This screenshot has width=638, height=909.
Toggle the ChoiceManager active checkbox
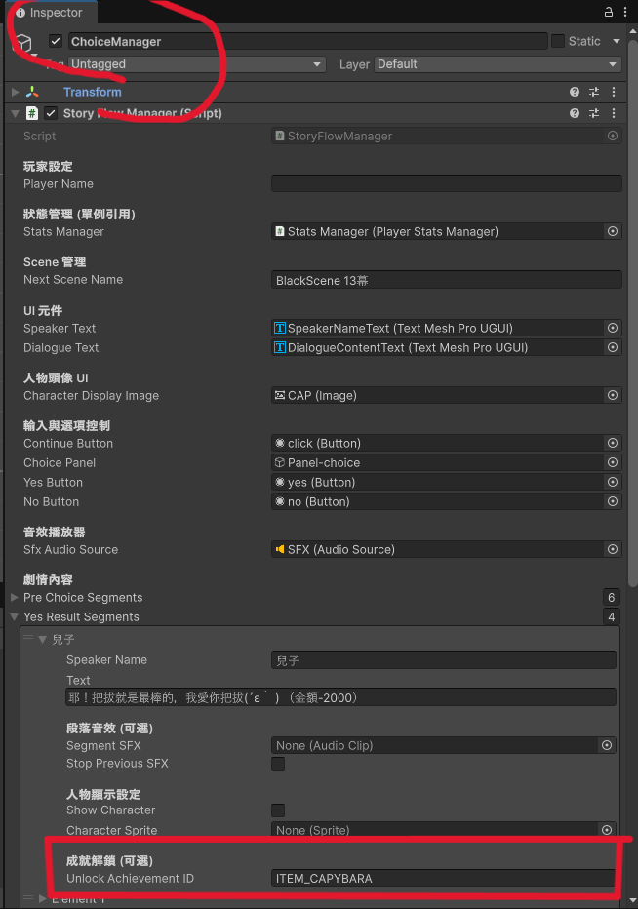click(56, 41)
